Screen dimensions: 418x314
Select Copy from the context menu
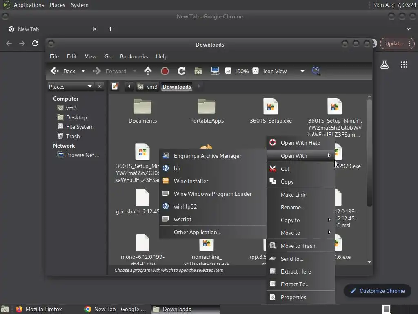click(301, 182)
